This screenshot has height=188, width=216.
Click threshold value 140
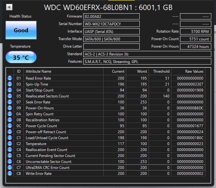click(166, 96)
